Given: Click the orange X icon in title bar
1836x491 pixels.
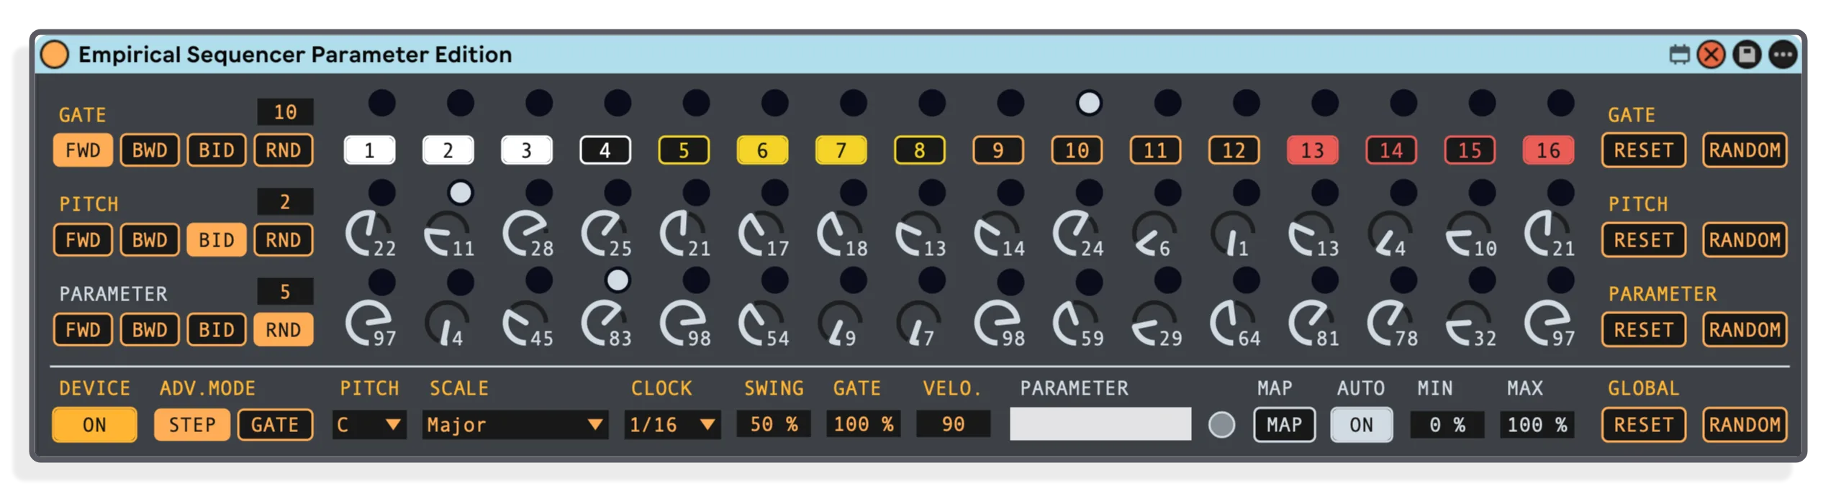Looking at the screenshot, I should pyautogui.click(x=1711, y=55).
